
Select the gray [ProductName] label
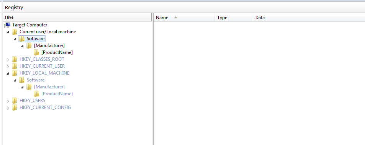[x=57, y=94]
